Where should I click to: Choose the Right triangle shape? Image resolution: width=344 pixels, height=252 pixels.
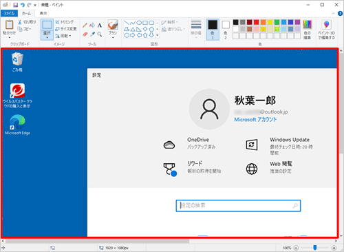pyautogui.click(x=139, y=29)
